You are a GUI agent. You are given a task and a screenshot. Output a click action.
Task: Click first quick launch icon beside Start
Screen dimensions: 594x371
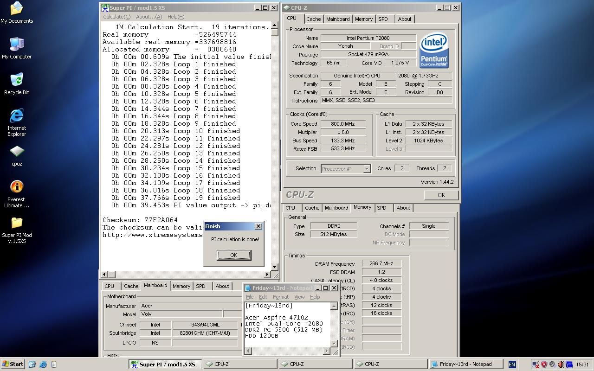click(x=32, y=365)
